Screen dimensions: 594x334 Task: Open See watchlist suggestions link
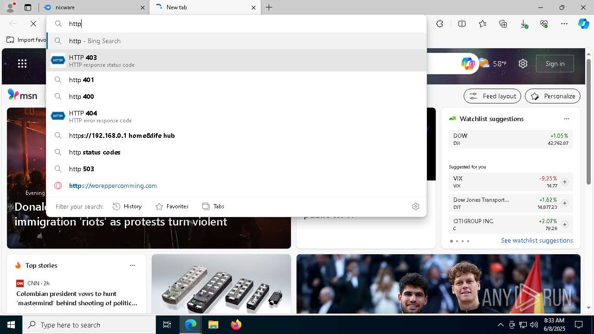[x=537, y=240]
